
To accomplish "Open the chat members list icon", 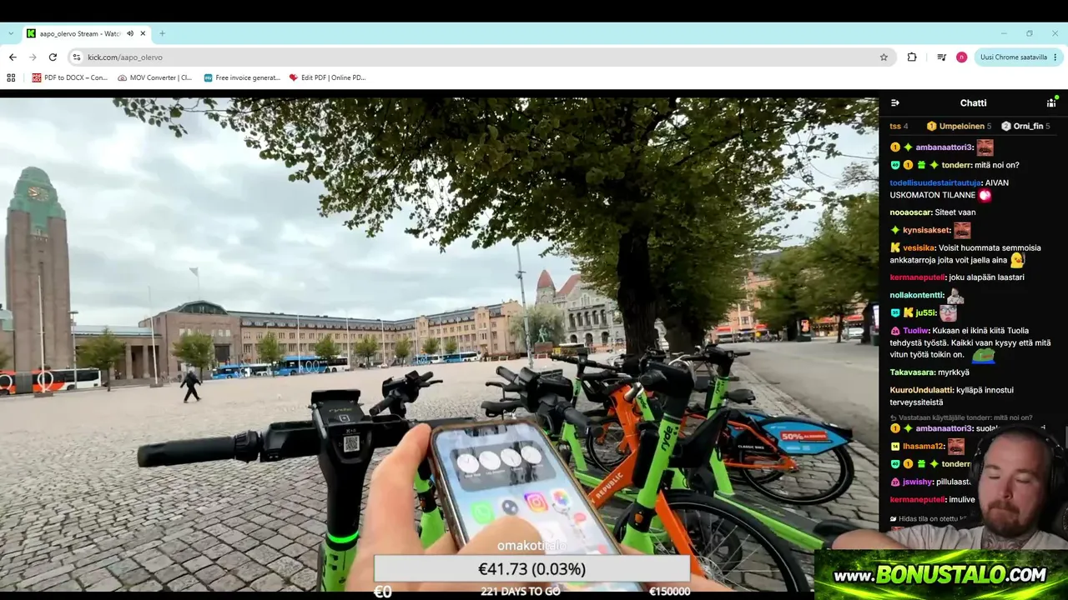I will coord(1051,103).
